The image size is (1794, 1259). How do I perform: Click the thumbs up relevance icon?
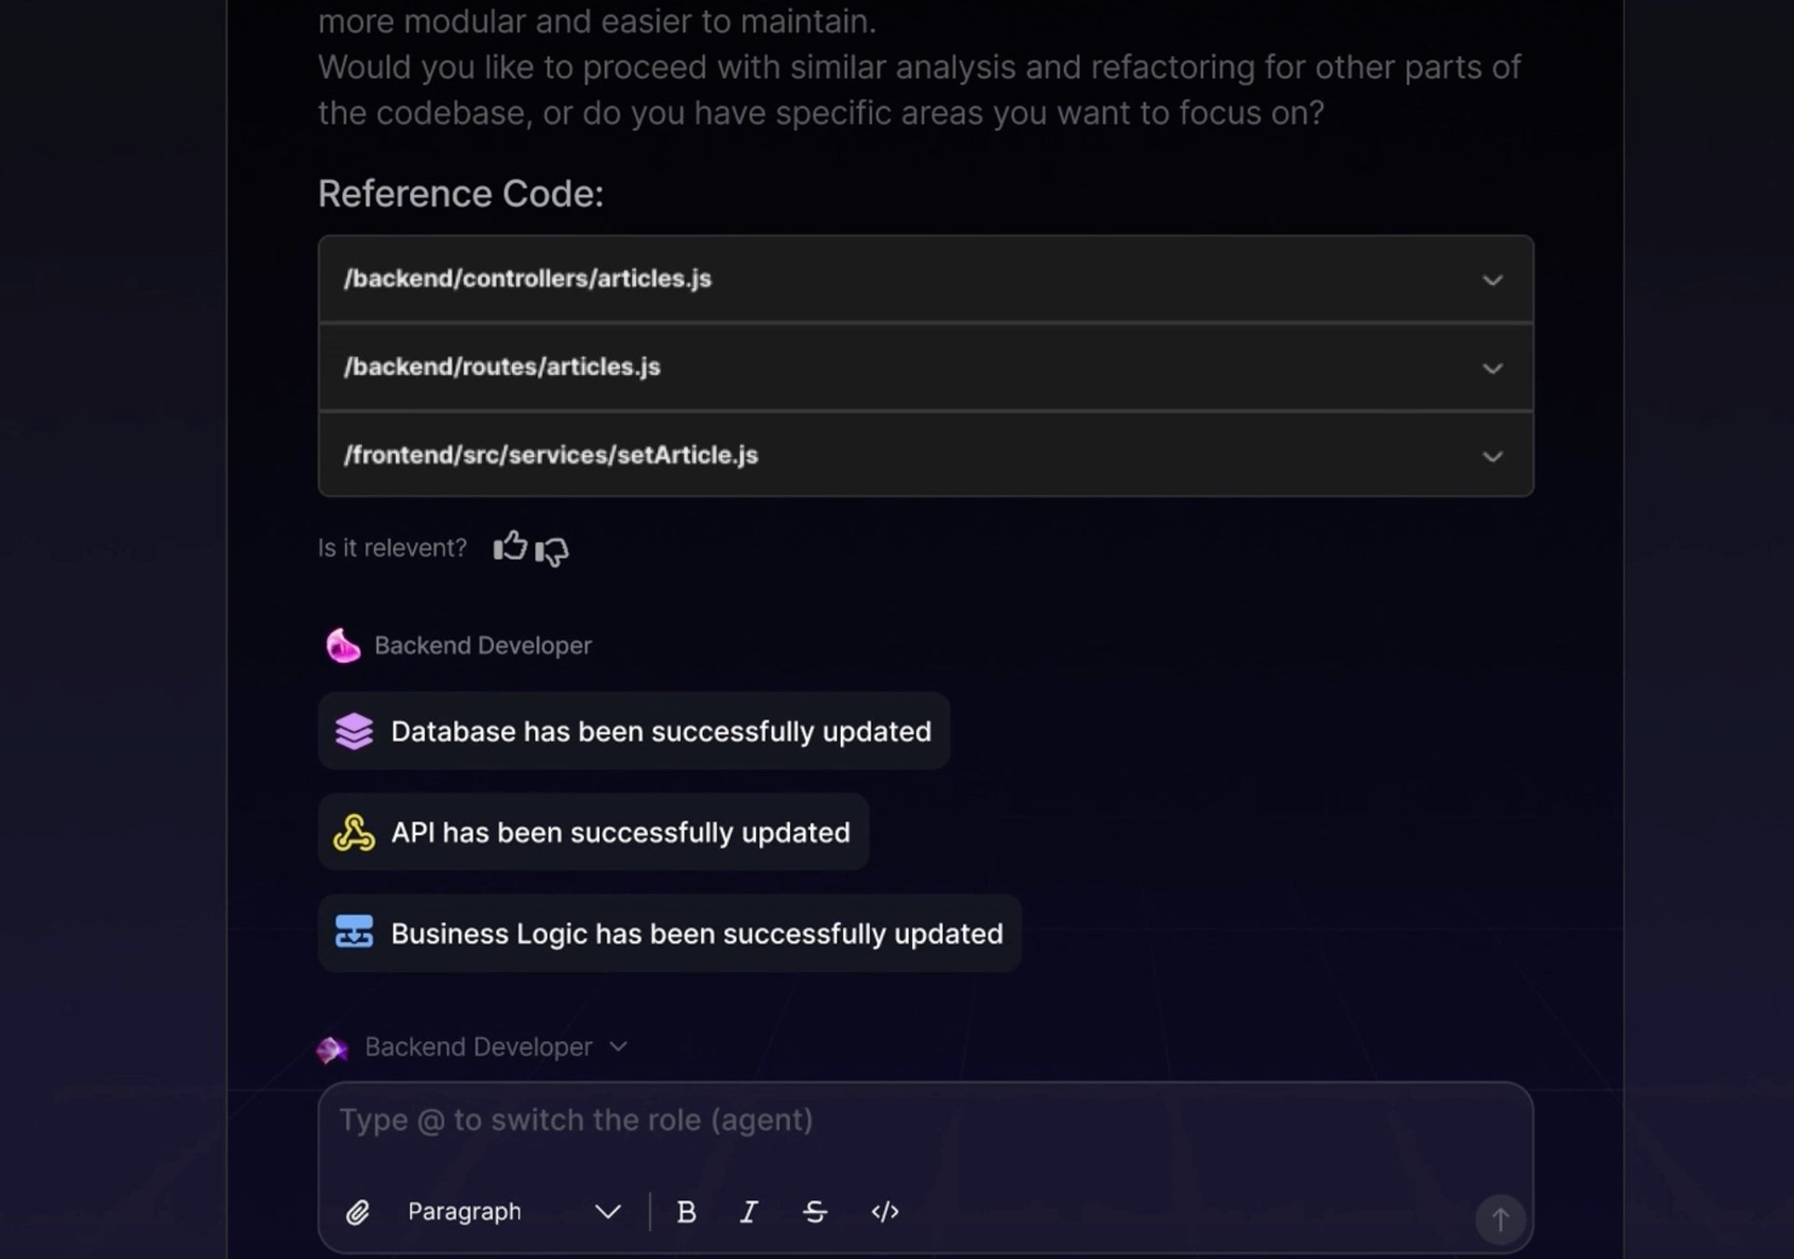click(x=510, y=546)
